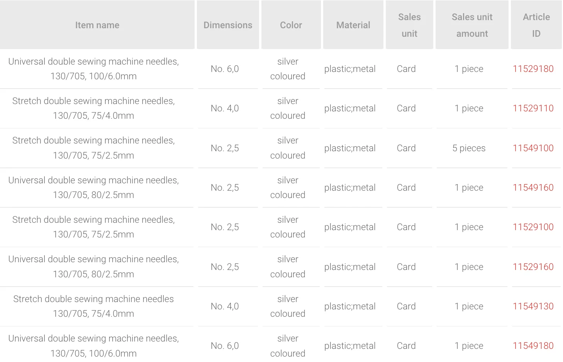Open article ID 11529160 link
The height and width of the screenshot is (362, 563).
(x=533, y=267)
